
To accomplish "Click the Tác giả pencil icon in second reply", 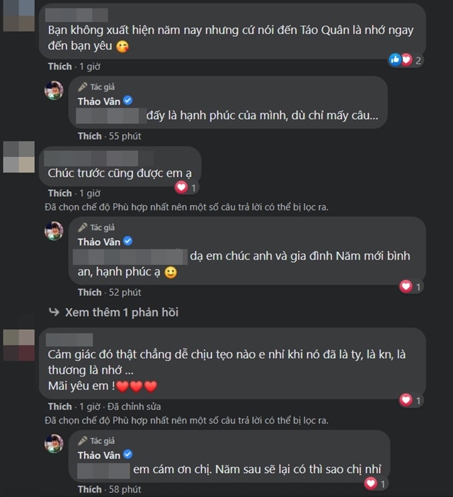I will tap(83, 227).
